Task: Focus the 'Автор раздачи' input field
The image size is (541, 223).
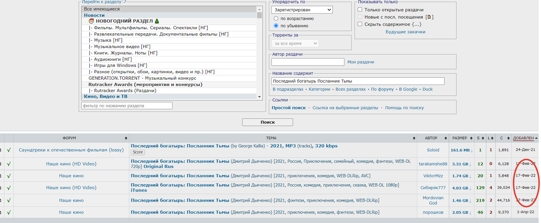Action: (308, 62)
